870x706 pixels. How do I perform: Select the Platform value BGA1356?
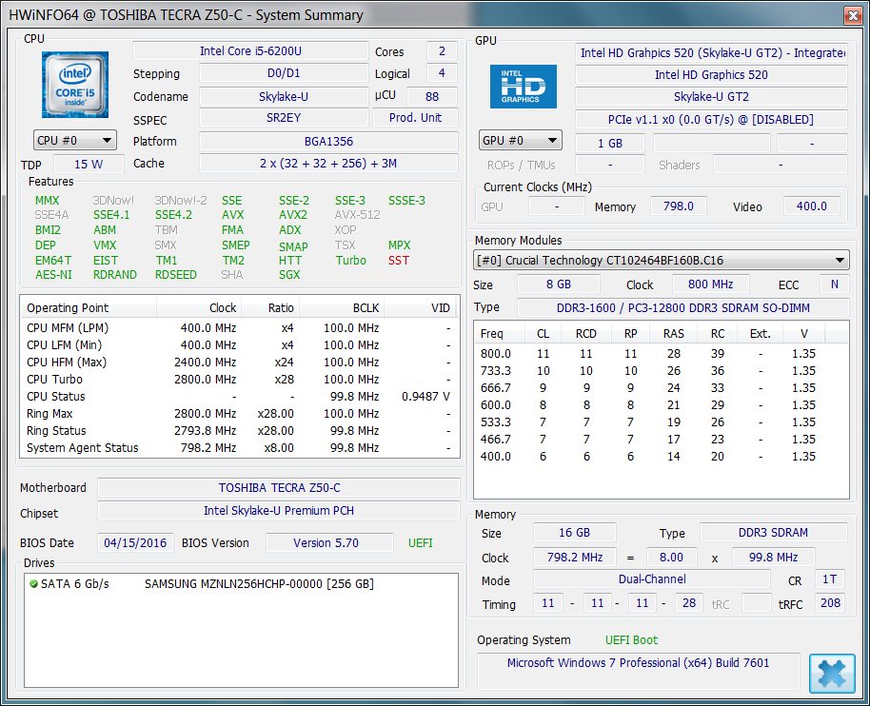click(328, 142)
